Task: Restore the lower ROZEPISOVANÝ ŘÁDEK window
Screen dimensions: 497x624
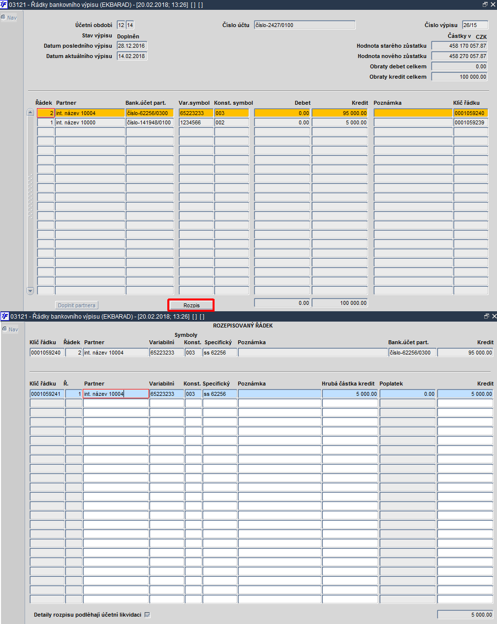Action: (x=486, y=316)
